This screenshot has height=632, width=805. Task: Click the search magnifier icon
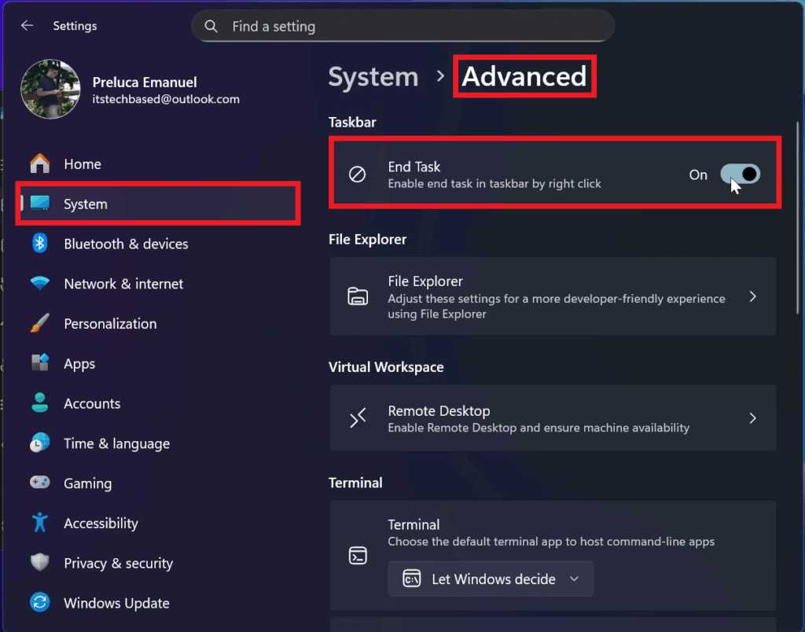(x=211, y=27)
